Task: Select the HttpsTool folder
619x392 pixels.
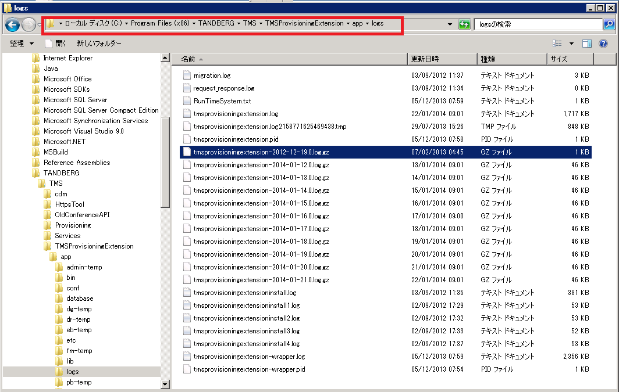Action: [69, 204]
